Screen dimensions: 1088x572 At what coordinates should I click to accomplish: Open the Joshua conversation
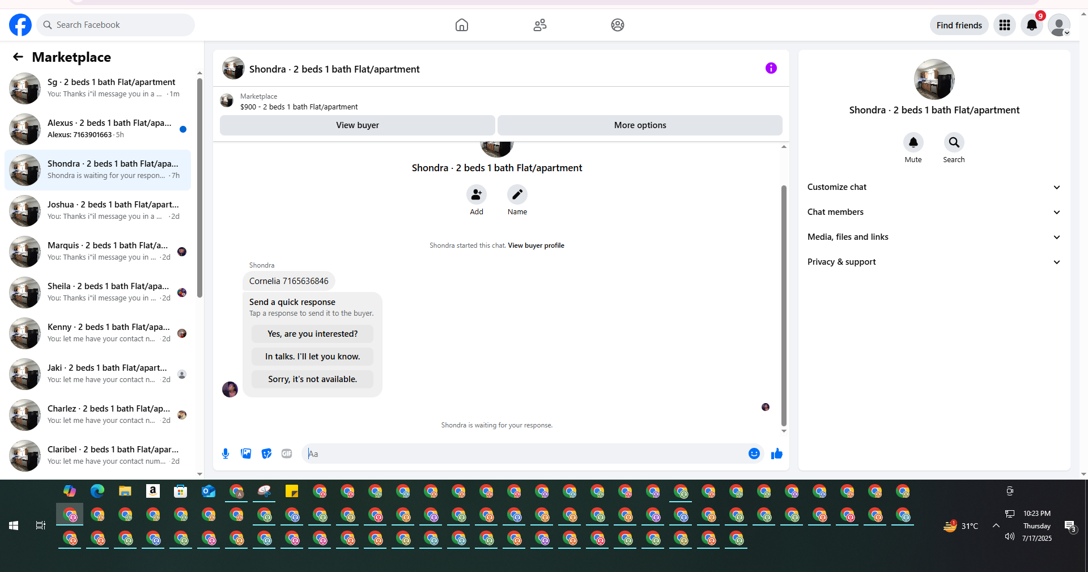pyautogui.click(x=97, y=211)
